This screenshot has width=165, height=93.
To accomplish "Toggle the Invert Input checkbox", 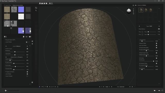I will coord(27,49).
